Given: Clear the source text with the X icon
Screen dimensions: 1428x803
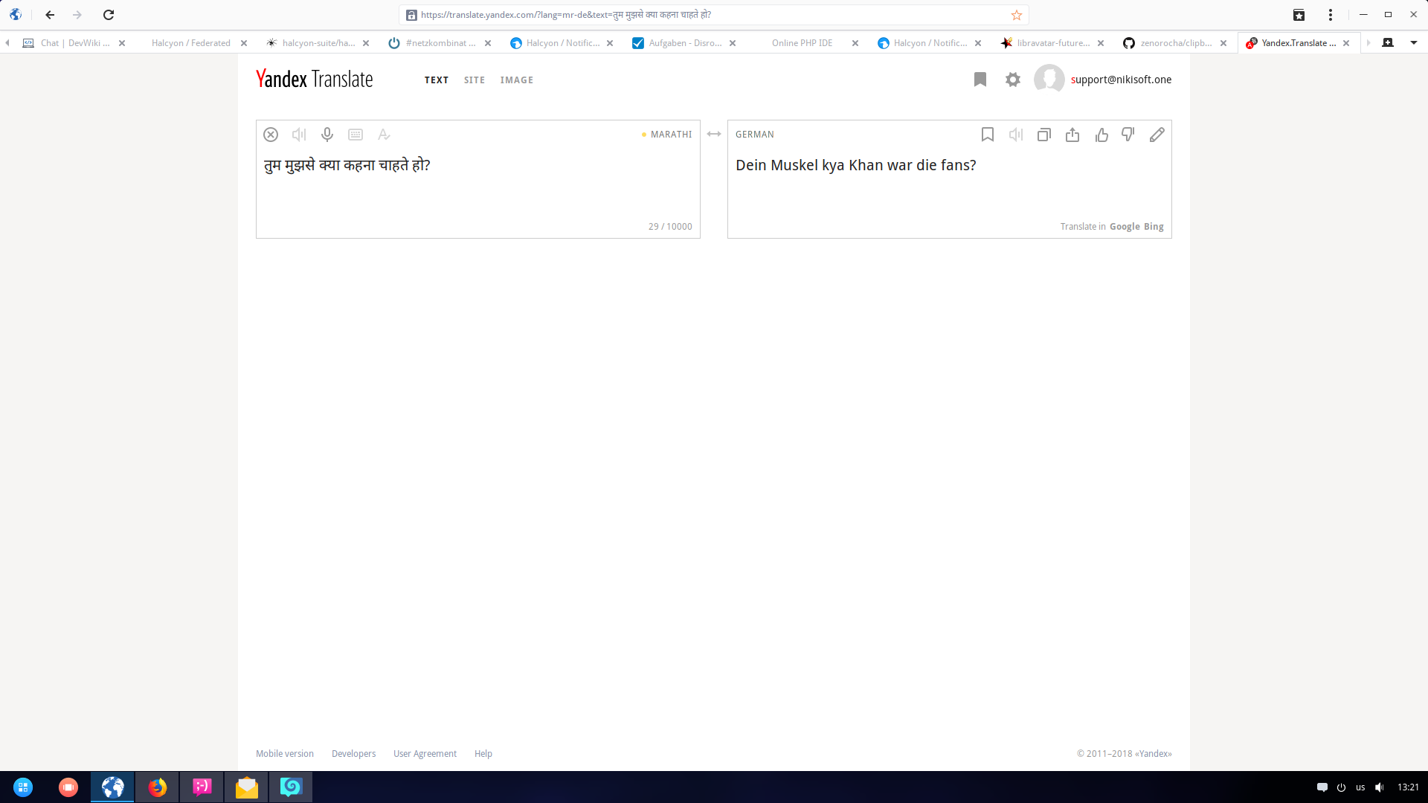Looking at the screenshot, I should [x=271, y=135].
